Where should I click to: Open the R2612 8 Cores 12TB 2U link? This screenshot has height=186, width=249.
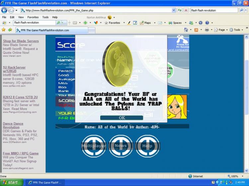pos(20,97)
